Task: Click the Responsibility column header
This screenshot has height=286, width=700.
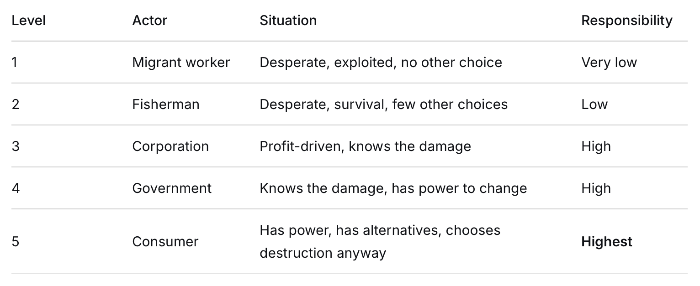Action: tap(626, 21)
